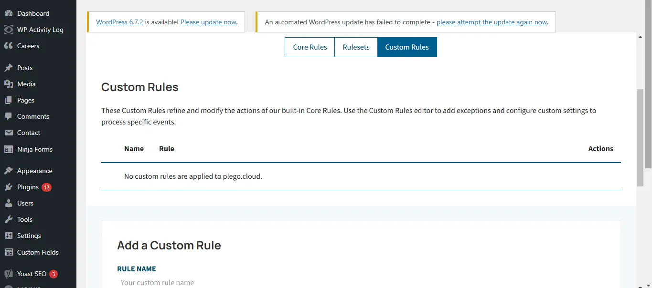Screen dimensions: 652x288
Task: Open WP Activity Log eye icon
Action: coord(9,30)
